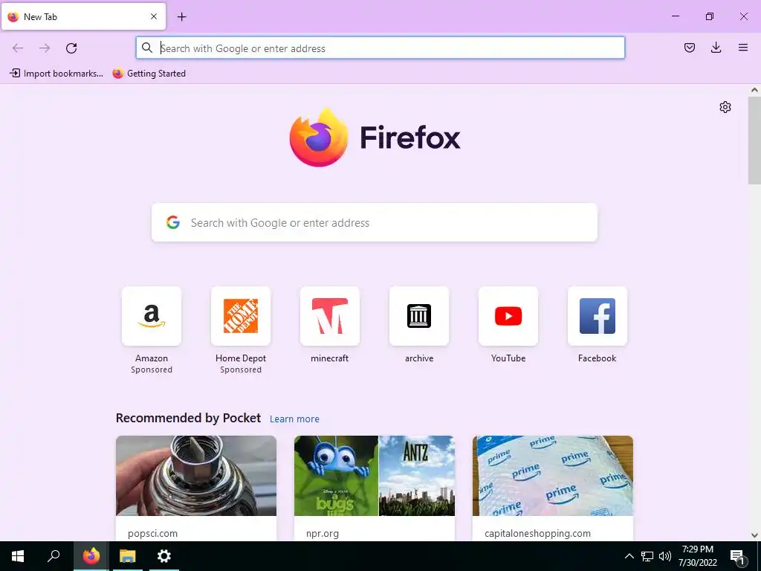
Task: Open the Windows Start menu
Action: (x=18, y=556)
